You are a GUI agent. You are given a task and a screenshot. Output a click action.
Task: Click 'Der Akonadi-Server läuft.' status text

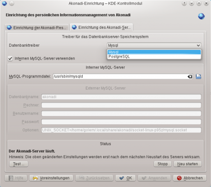click(32, 151)
